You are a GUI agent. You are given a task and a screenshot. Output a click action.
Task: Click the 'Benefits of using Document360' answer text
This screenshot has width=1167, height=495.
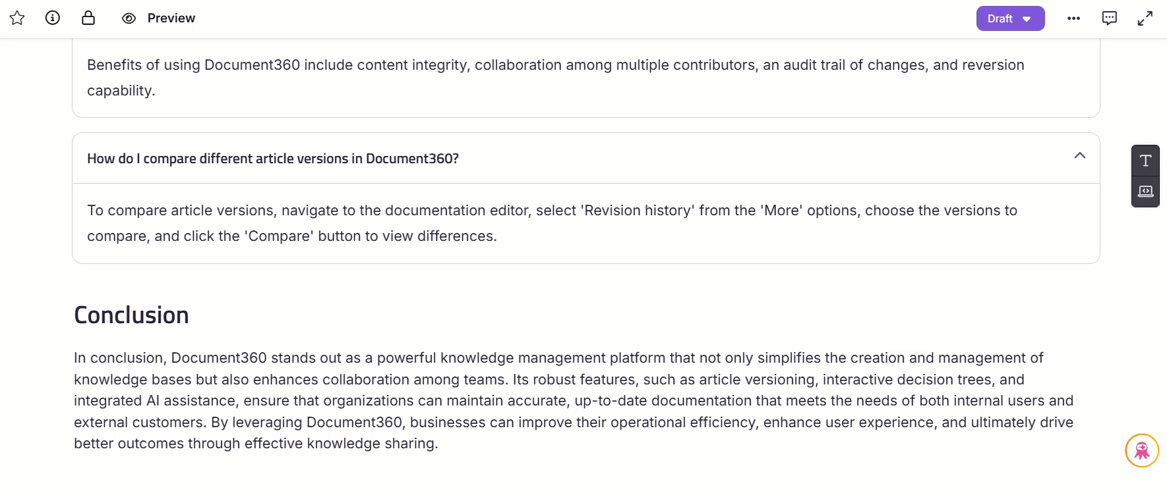pyautogui.click(x=194, y=65)
